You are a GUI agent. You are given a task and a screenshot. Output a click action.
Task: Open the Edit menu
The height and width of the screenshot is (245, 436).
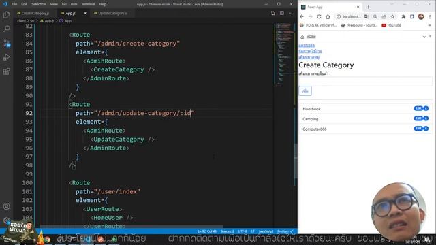pos(25,4)
